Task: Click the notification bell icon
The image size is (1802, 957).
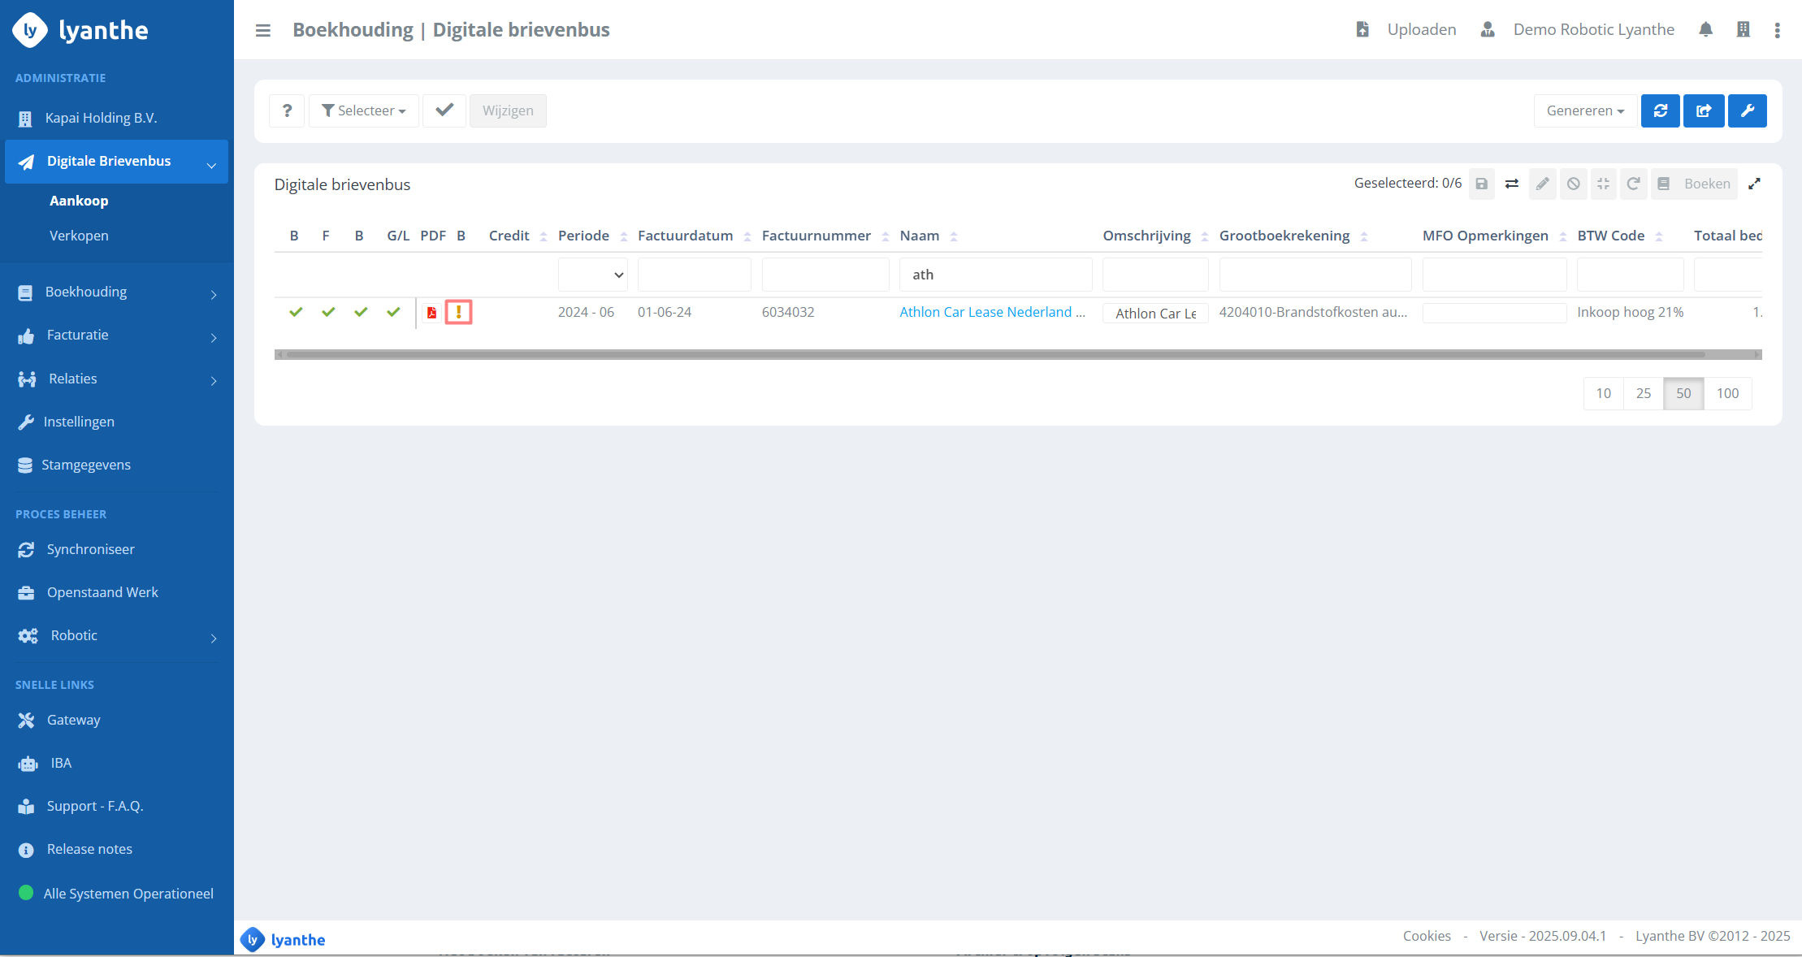Action: click(x=1705, y=30)
